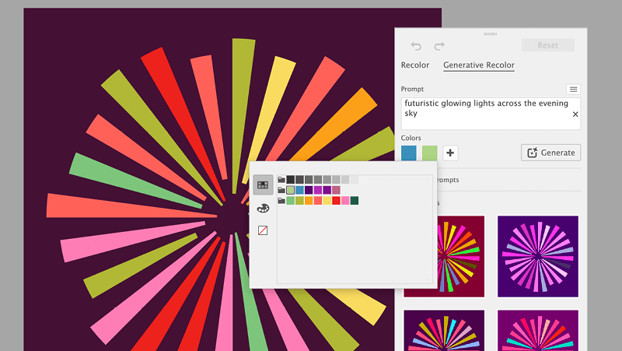The height and width of the screenshot is (351, 622).
Task: Select the purple-background pink starburst variation
Action: pyautogui.click(x=538, y=257)
